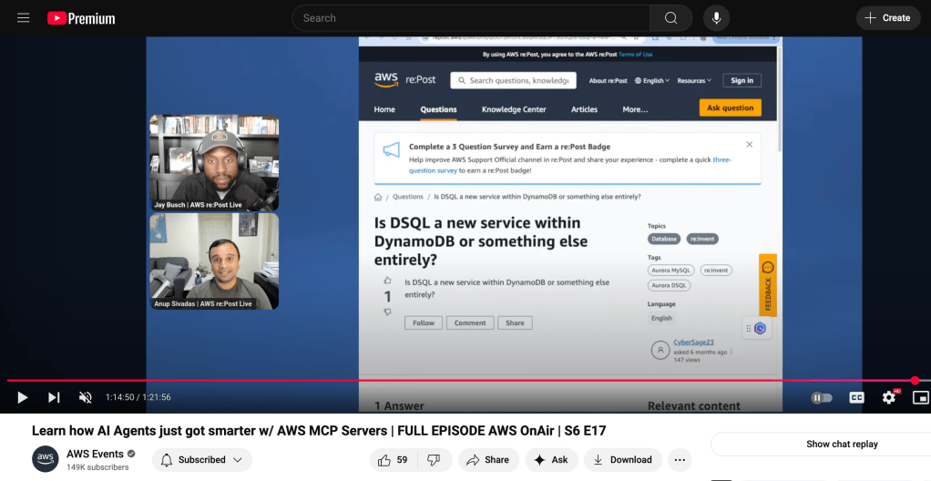Image resolution: width=931 pixels, height=481 pixels.
Task: Click the search magnifier button
Action: pyautogui.click(x=670, y=18)
